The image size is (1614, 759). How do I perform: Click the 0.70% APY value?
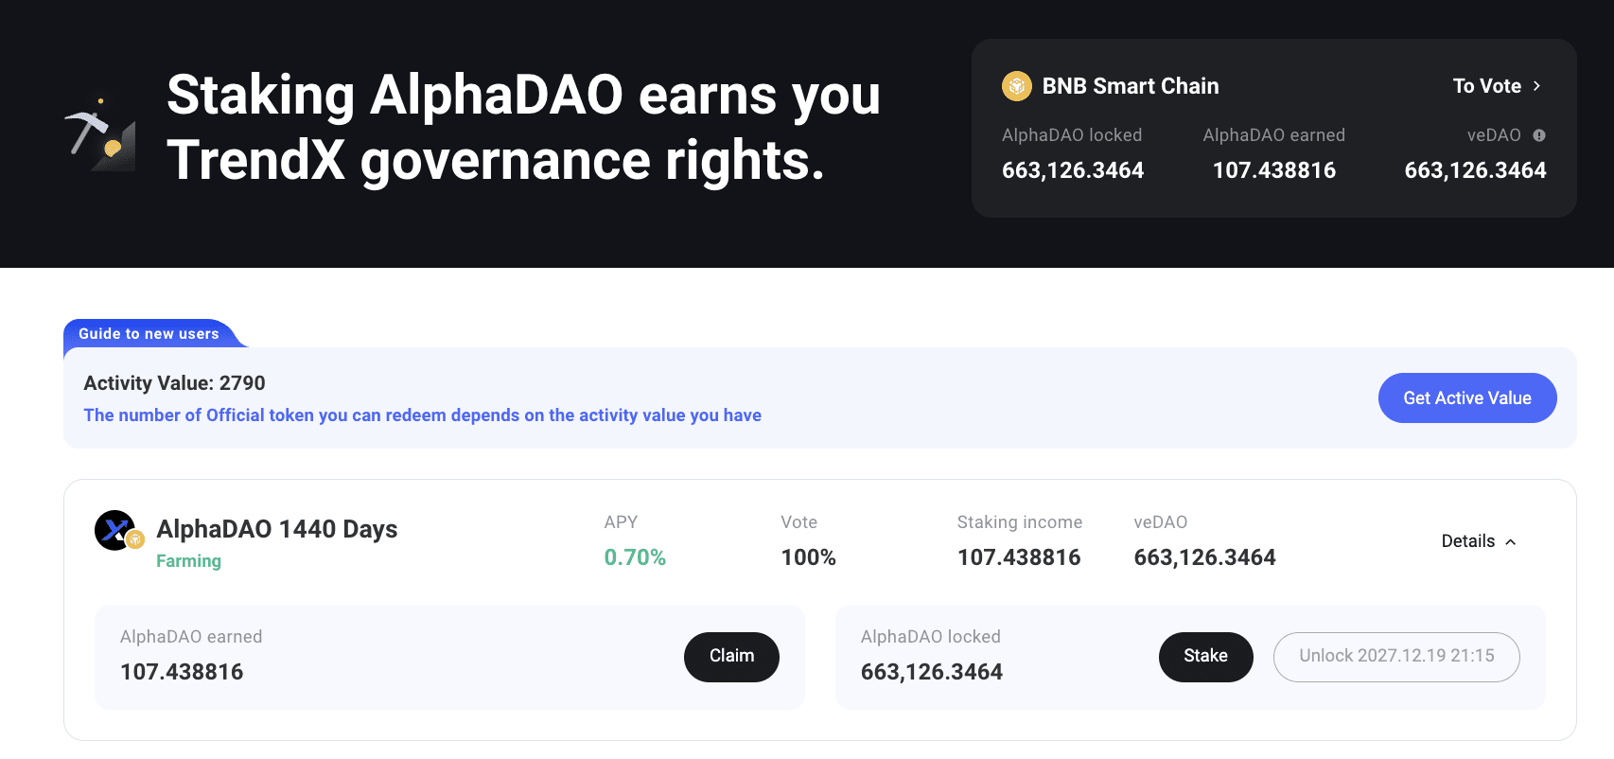pyautogui.click(x=635, y=557)
